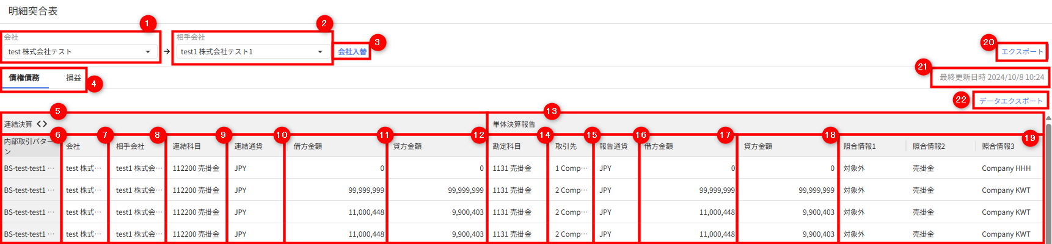The image size is (1052, 244).
Task: Click the エクスポート link
Action: pos(1021,52)
